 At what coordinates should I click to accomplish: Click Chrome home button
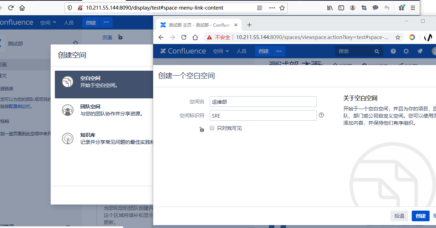pos(195,37)
